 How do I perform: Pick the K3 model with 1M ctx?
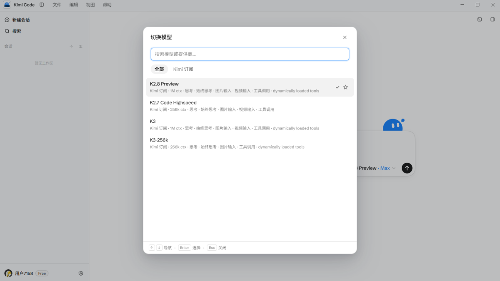pos(250,125)
